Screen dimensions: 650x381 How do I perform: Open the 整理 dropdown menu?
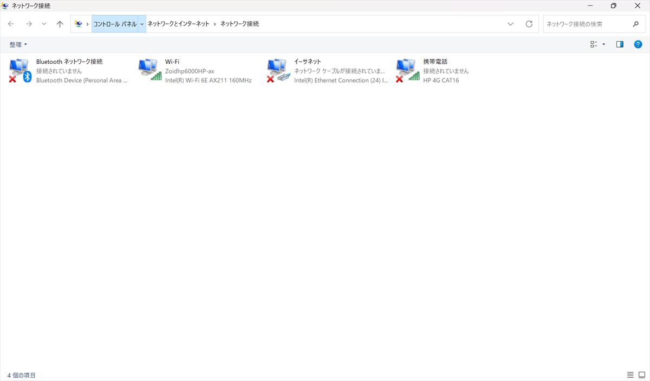click(x=18, y=44)
